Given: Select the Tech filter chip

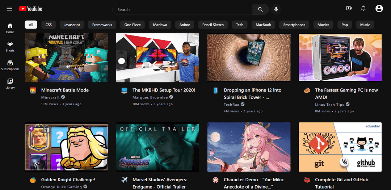Looking at the screenshot, I should (240, 25).
